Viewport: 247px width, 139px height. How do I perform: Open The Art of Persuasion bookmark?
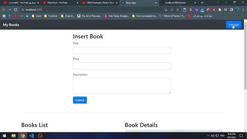click(89, 16)
